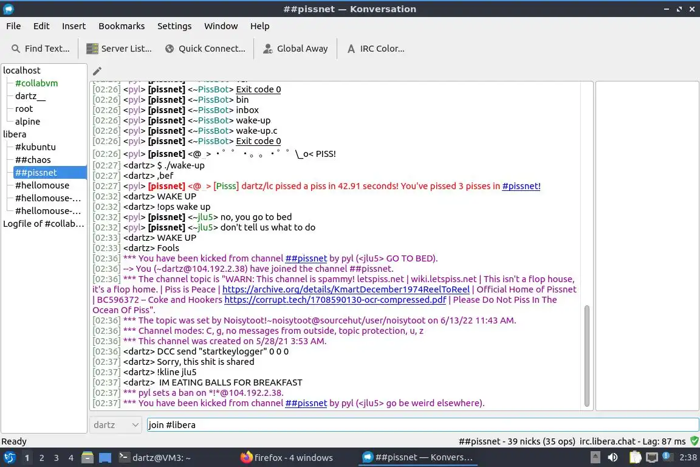Toggle Global Away status
The width and height of the screenshot is (700, 467).
point(295,49)
